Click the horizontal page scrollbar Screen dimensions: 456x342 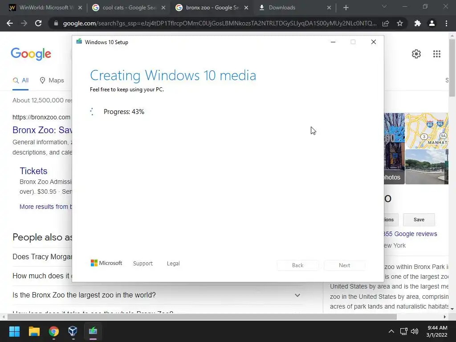(x=202, y=317)
